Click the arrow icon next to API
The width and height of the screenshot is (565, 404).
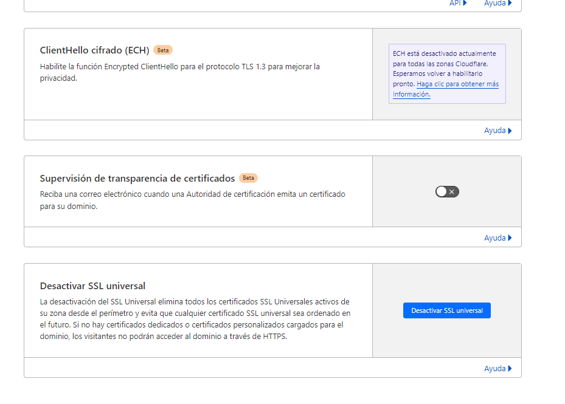tap(465, 3)
